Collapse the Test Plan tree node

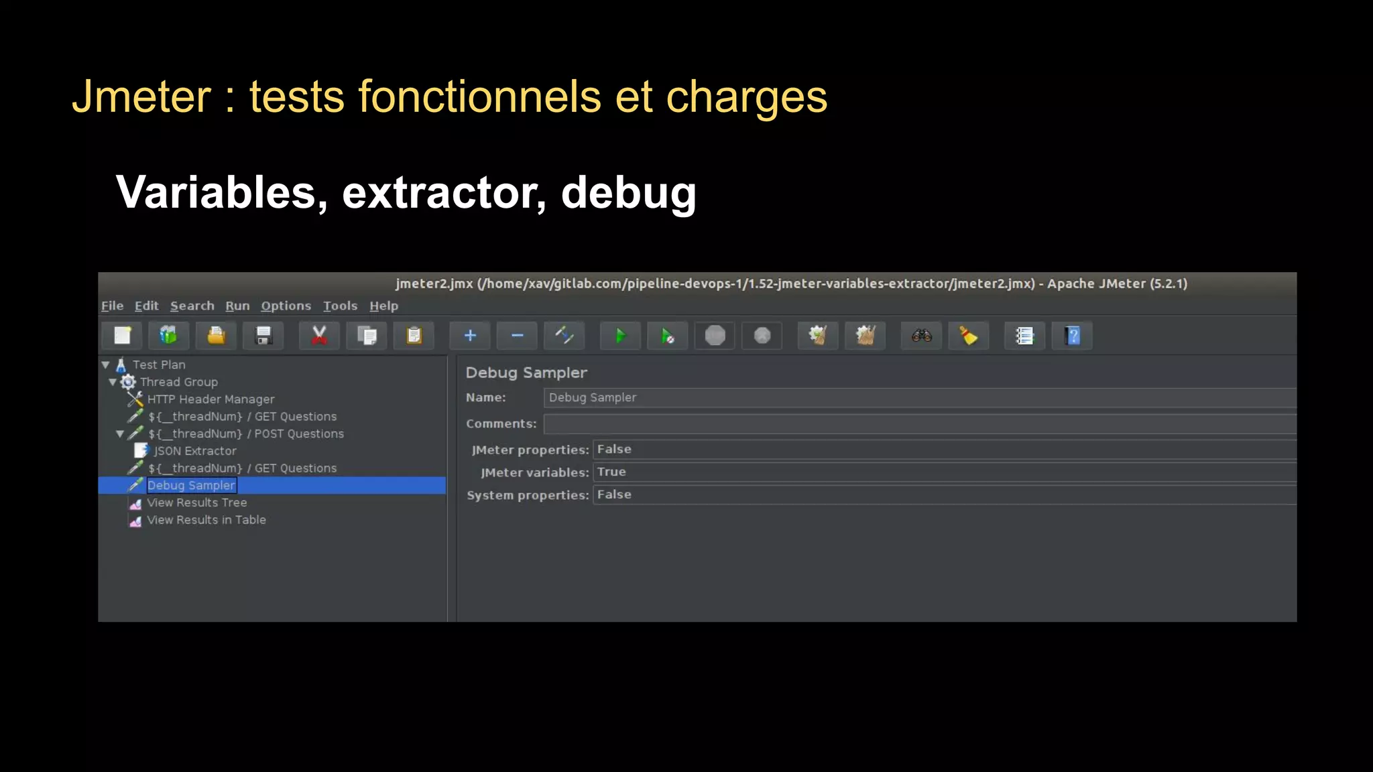click(x=106, y=365)
